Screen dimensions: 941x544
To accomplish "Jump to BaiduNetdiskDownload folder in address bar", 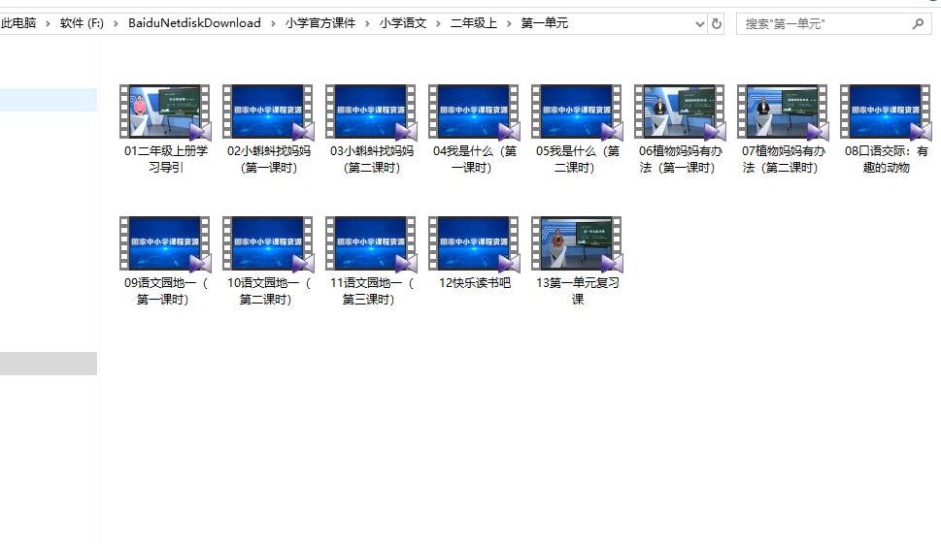I will (x=194, y=23).
